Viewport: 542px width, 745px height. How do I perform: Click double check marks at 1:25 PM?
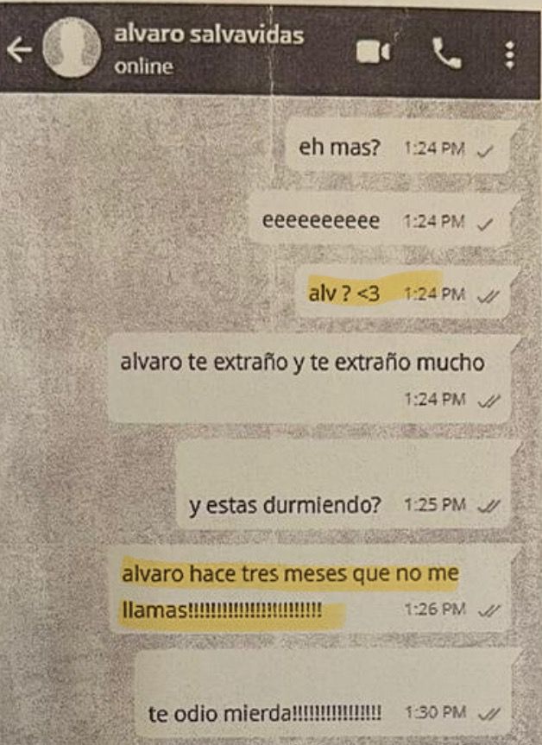[488, 507]
